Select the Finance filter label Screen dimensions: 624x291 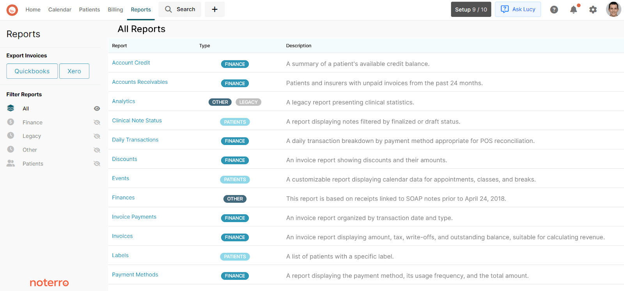click(32, 122)
